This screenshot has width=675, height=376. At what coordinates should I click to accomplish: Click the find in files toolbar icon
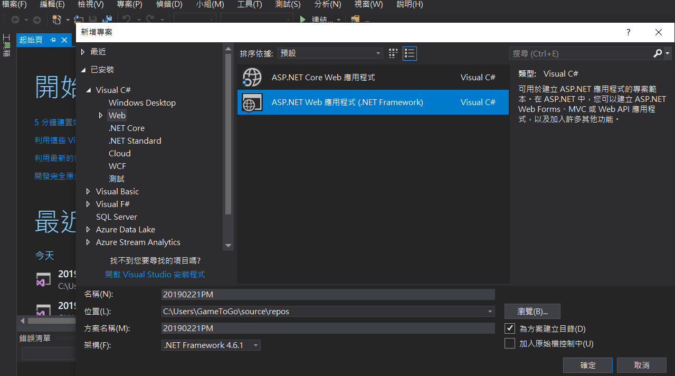[x=355, y=20]
